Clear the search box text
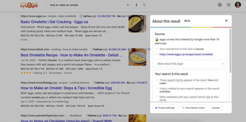Viewport: 246px width, 122px height. [x=128, y=5]
